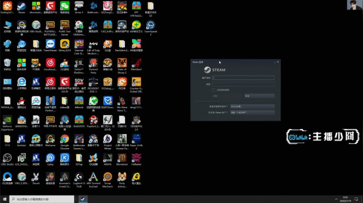Open the EFT Infinitas archive icon
The image size is (363, 203).
(x=136, y=9)
